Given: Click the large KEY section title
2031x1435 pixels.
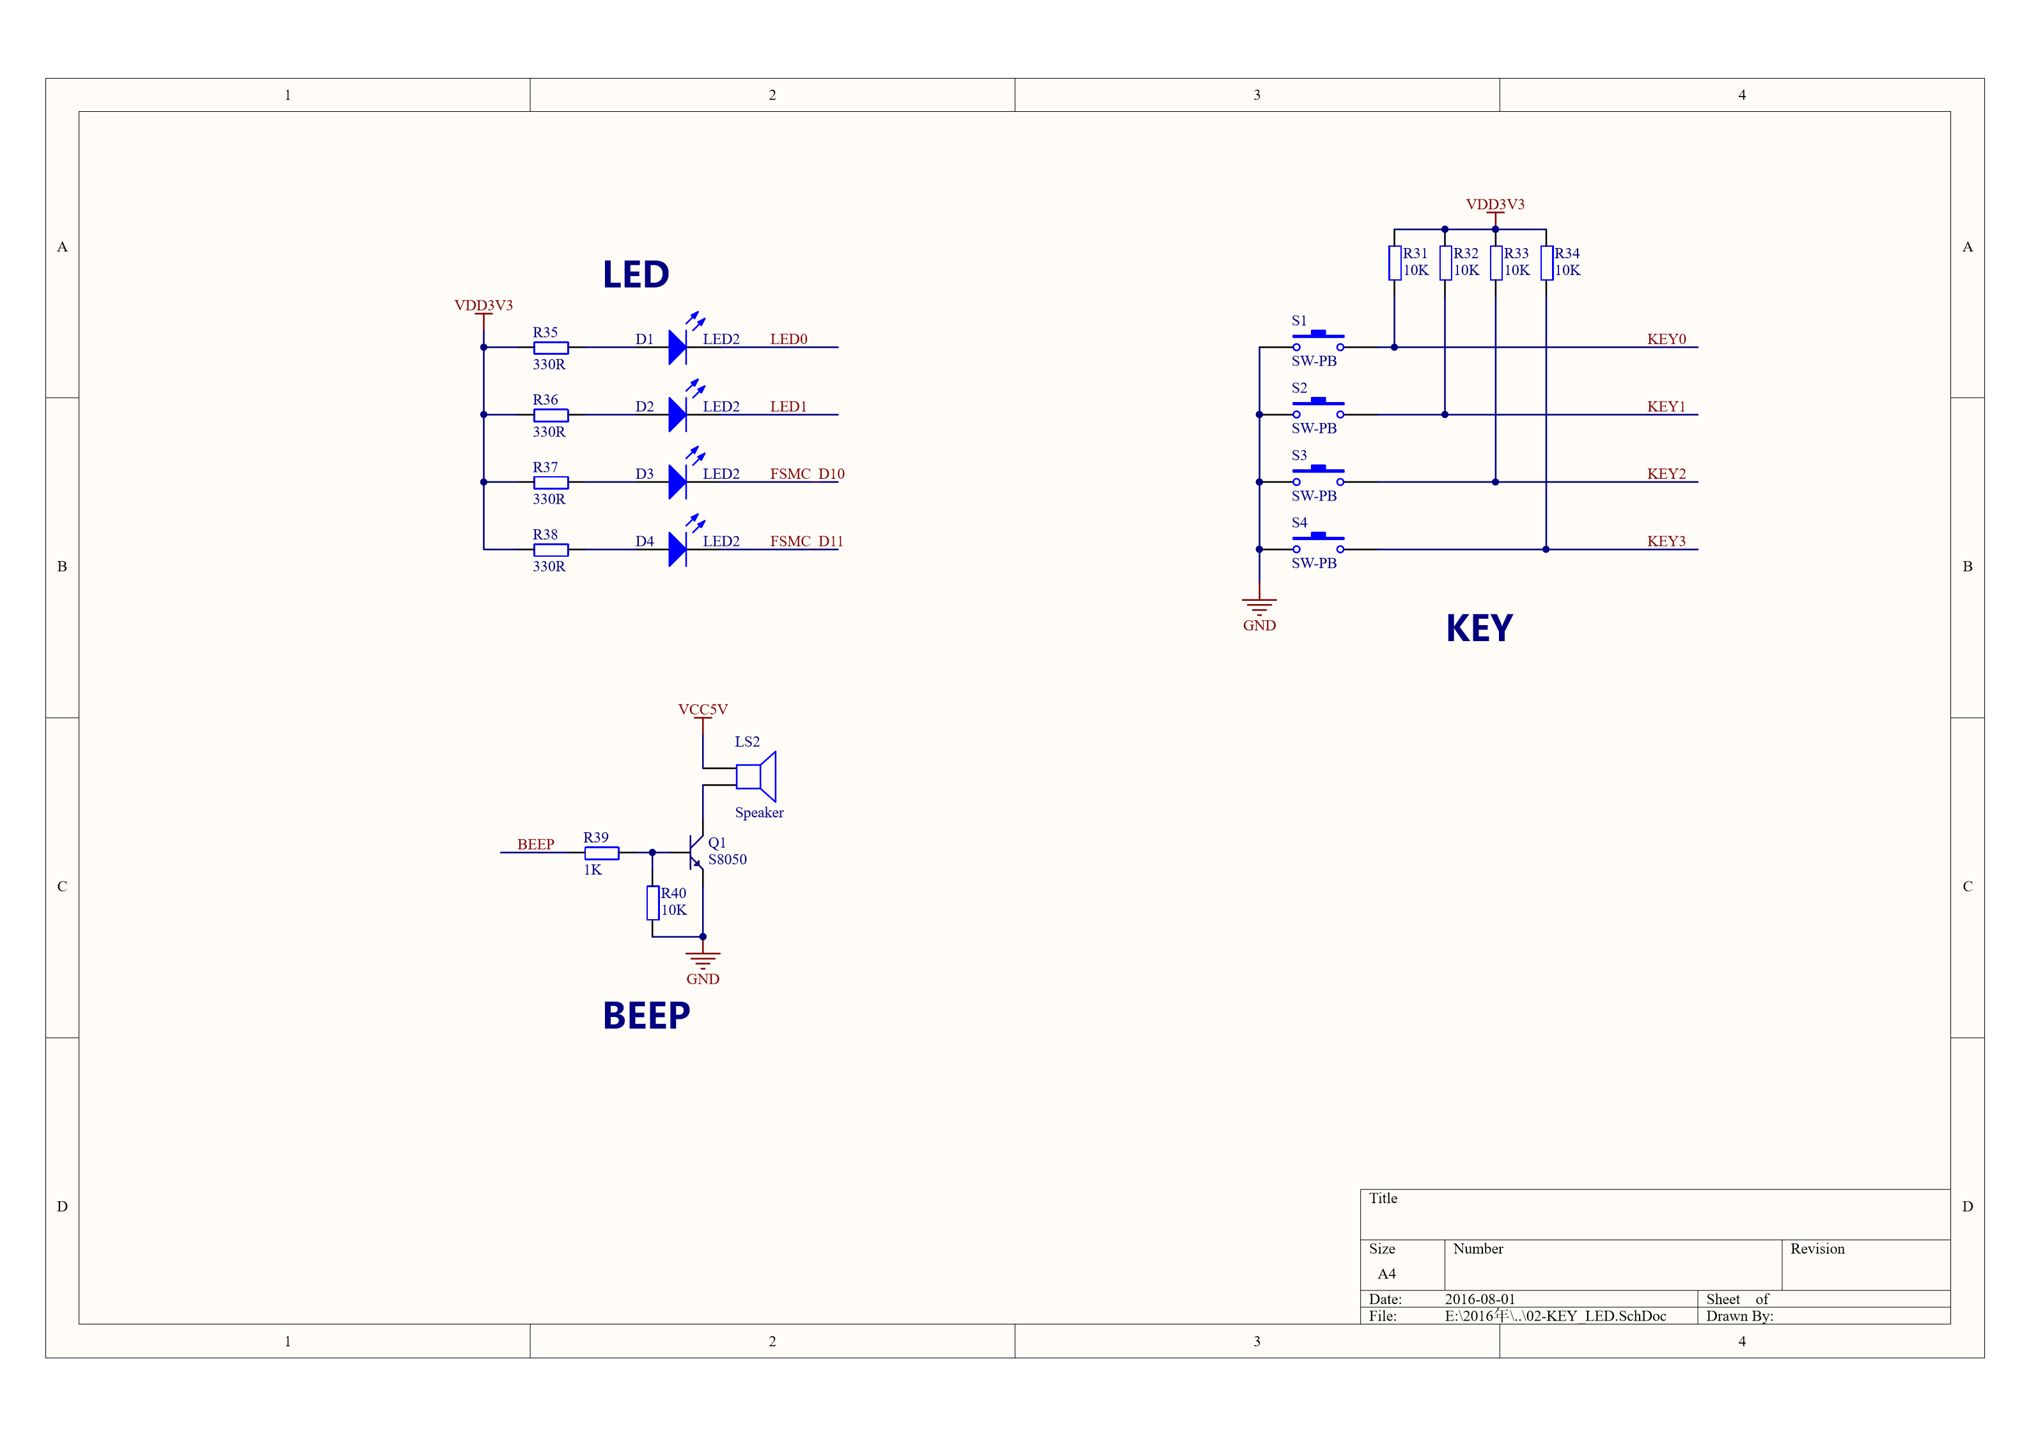Looking at the screenshot, I should pyautogui.click(x=1479, y=628).
